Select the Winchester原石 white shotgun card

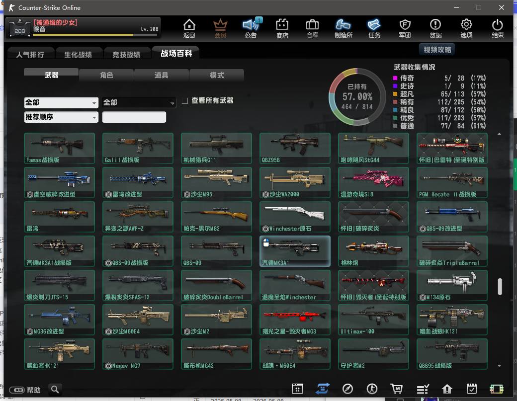(295, 217)
